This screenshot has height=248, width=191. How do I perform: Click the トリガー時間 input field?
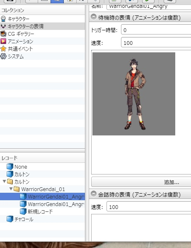(x=156, y=29)
